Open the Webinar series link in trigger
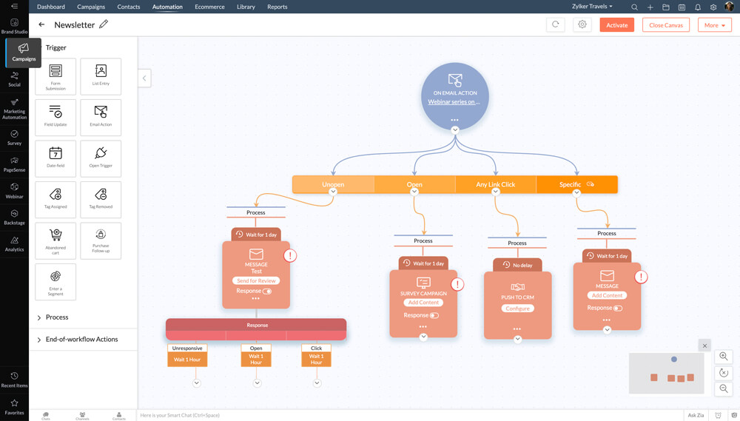This screenshot has width=740, height=421. coord(454,102)
